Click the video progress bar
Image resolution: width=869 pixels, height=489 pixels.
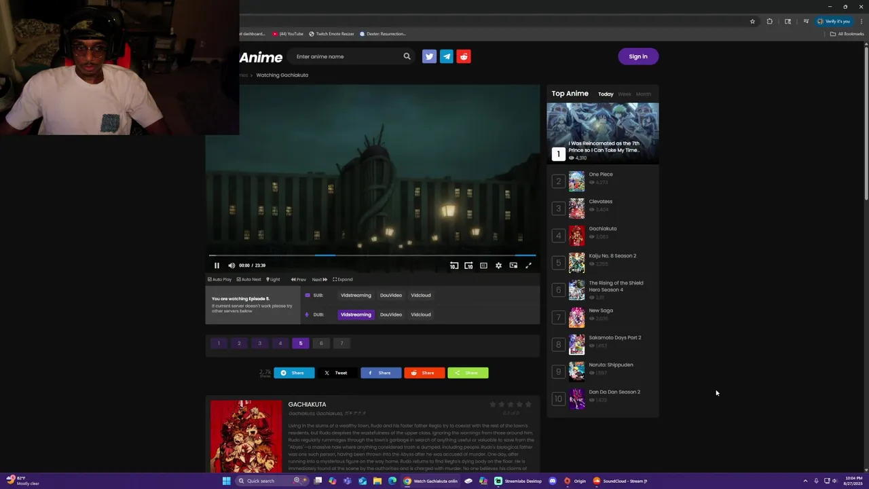pyautogui.click(x=372, y=255)
